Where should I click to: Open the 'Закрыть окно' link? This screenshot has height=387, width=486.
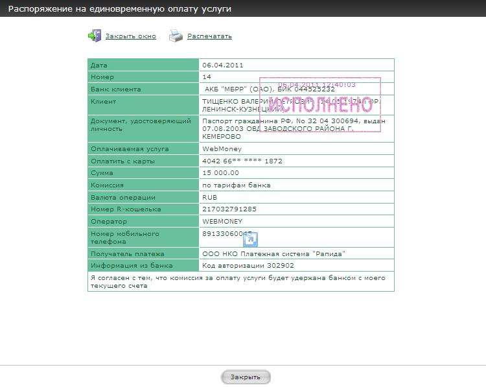point(130,36)
